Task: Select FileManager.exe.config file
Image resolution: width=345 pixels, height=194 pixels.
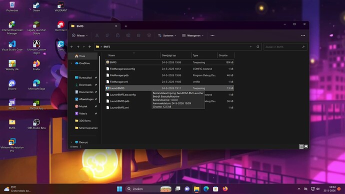Action: click(x=169, y=69)
